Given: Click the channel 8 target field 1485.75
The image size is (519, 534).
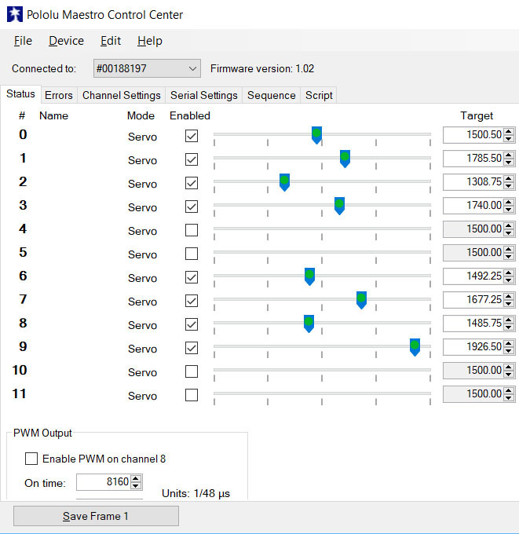Looking at the screenshot, I should pyautogui.click(x=473, y=324).
